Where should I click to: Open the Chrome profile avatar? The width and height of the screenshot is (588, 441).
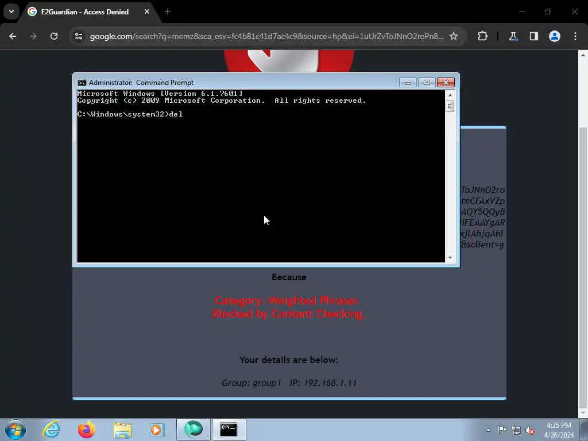555,36
